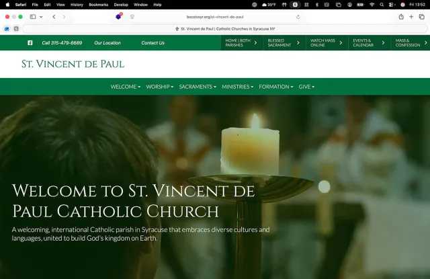
Task: Go forward to the next page
Action: pos(64,17)
